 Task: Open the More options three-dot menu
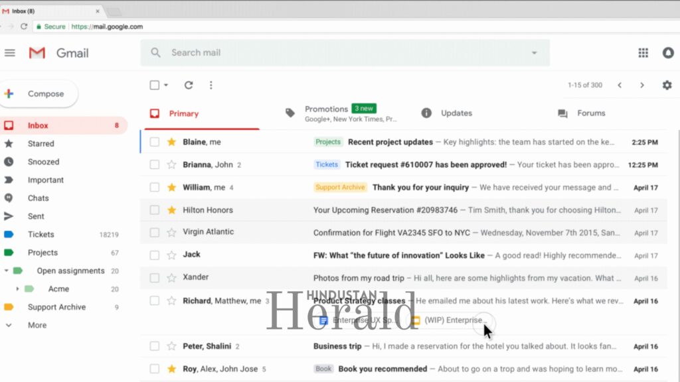pos(211,85)
